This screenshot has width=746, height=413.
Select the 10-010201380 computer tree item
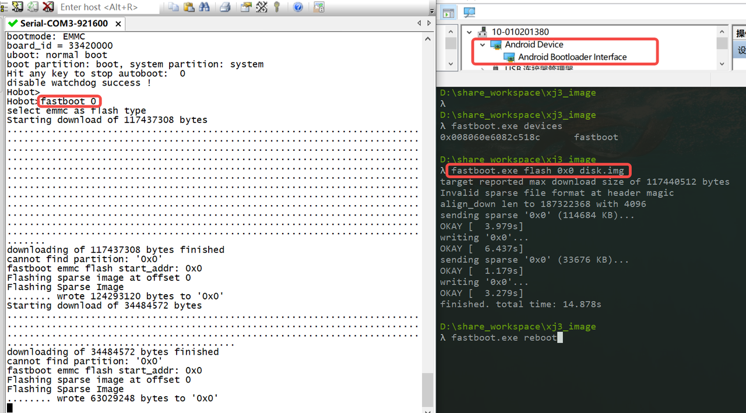pyautogui.click(x=520, y=32)
